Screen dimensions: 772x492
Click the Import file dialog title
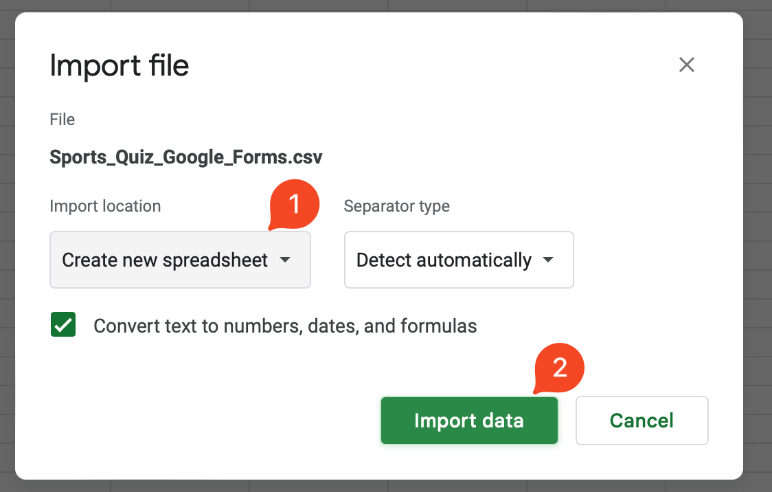pos(120,66)
